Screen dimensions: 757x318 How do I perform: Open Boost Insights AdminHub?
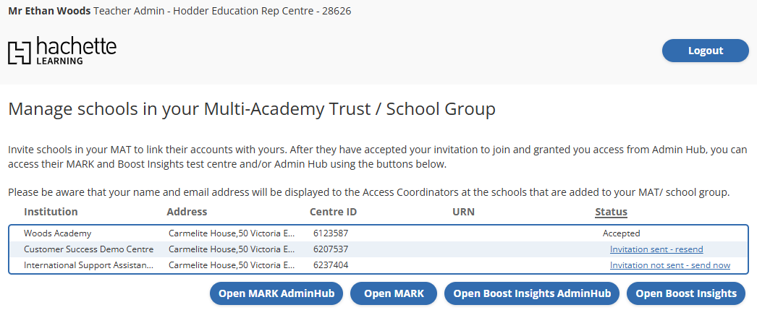(x=532, y=293)
